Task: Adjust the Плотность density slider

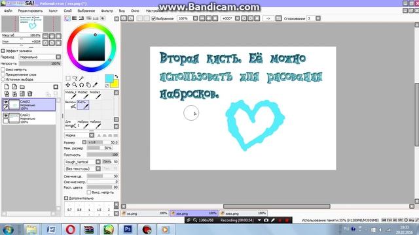Action: 103,155
